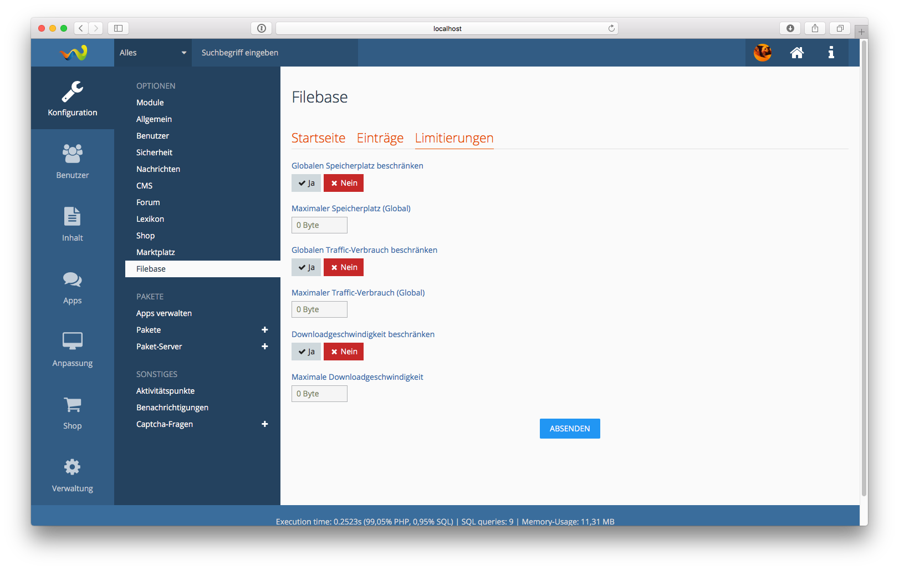Click the home icon in header
This screenshot has width=899, height=570.
point(796,53)
